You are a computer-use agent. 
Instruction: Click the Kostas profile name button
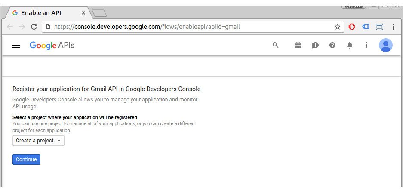(x=354, y=6)
